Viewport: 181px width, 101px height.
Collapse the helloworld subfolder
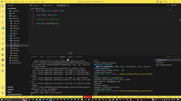pos(8,19)
